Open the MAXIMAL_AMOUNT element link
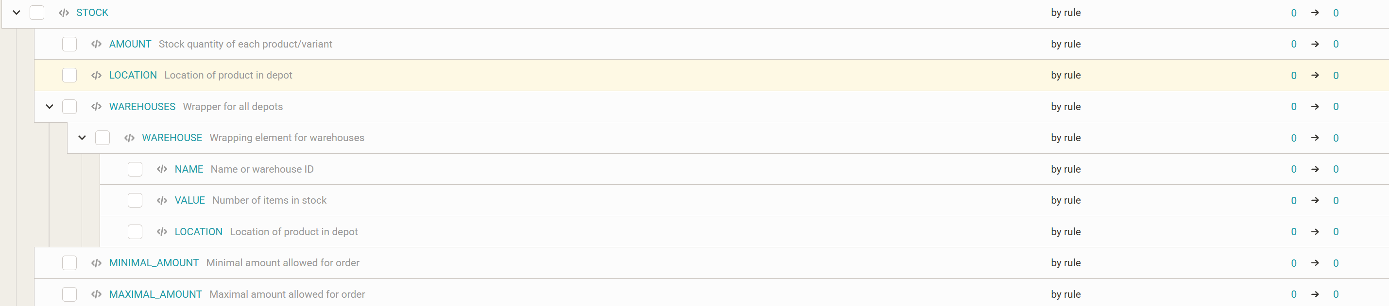 tap(155, 294)
